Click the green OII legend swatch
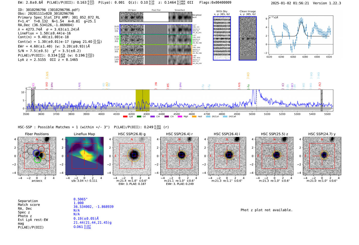This screenshot has width=359, height=245. coord(139,116)
